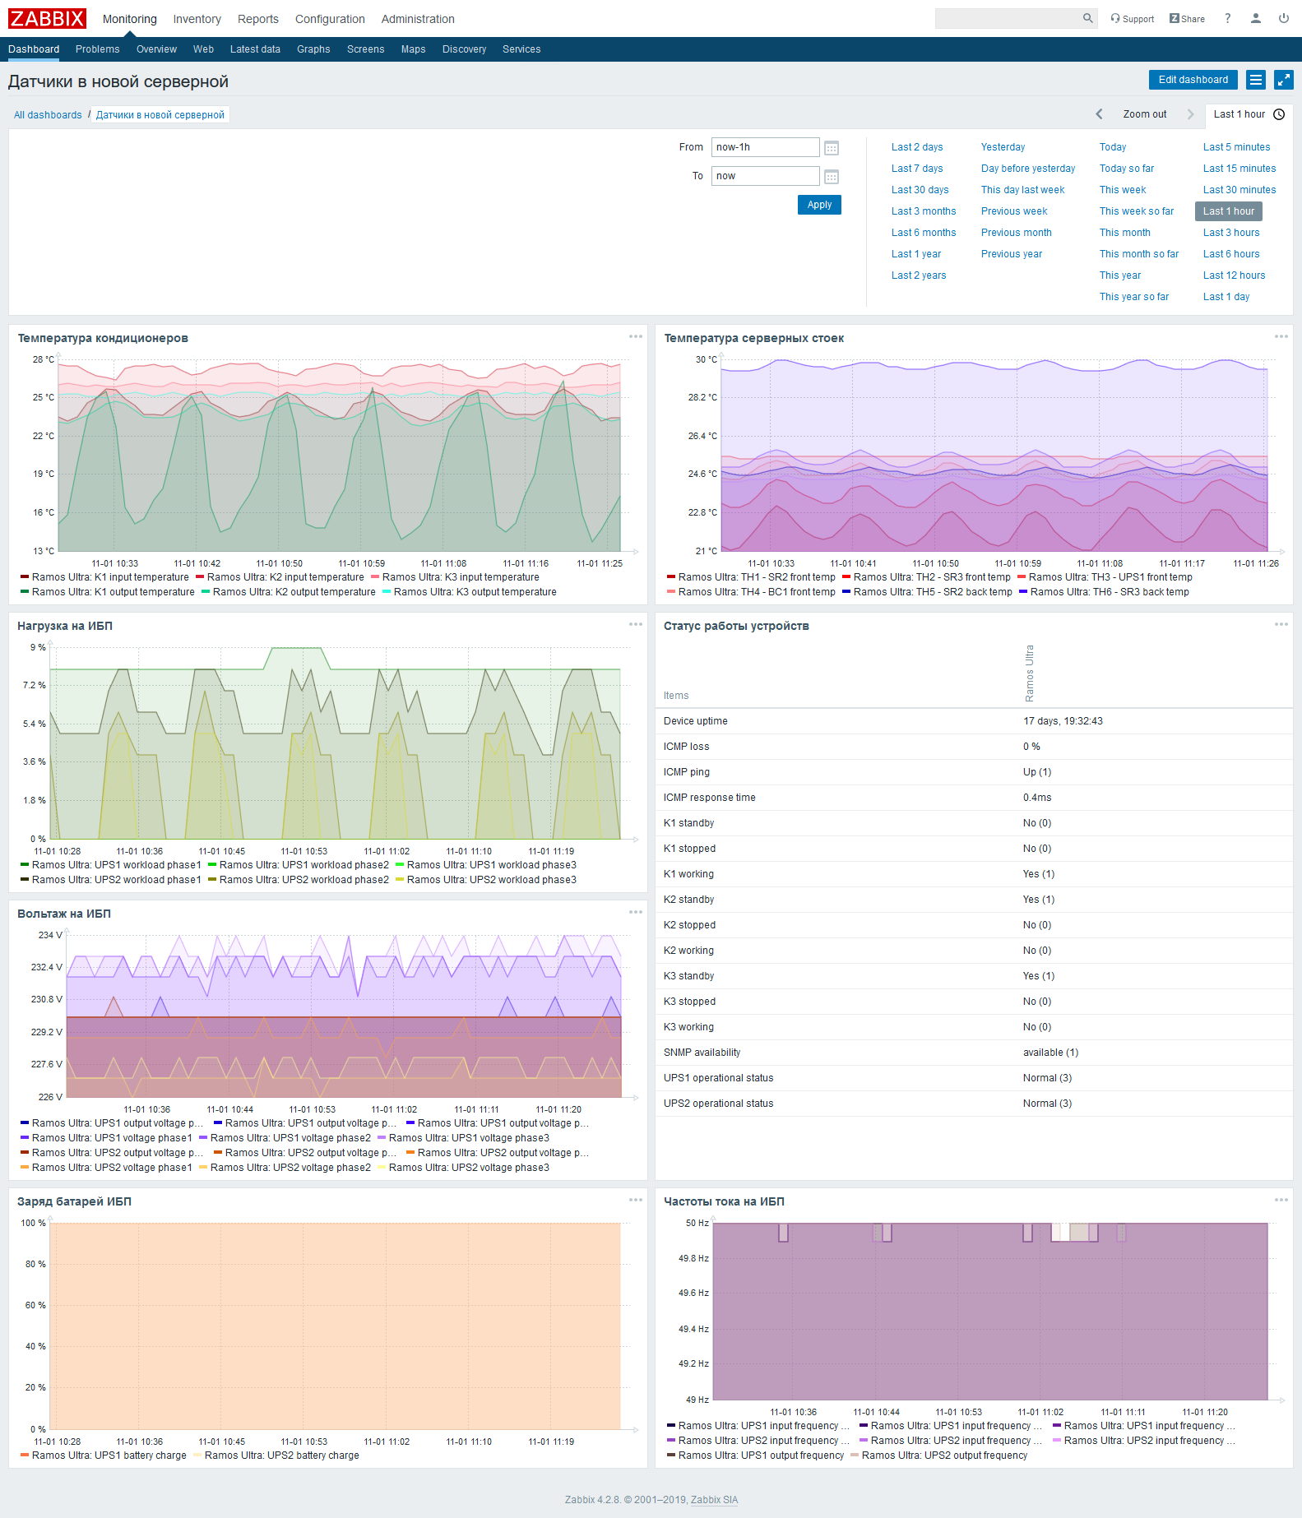The image size is (1302, 1518).
Task: Click UPS1 battery charge legend swatch
Action: pyautogui.click(x=25, y=1456)
